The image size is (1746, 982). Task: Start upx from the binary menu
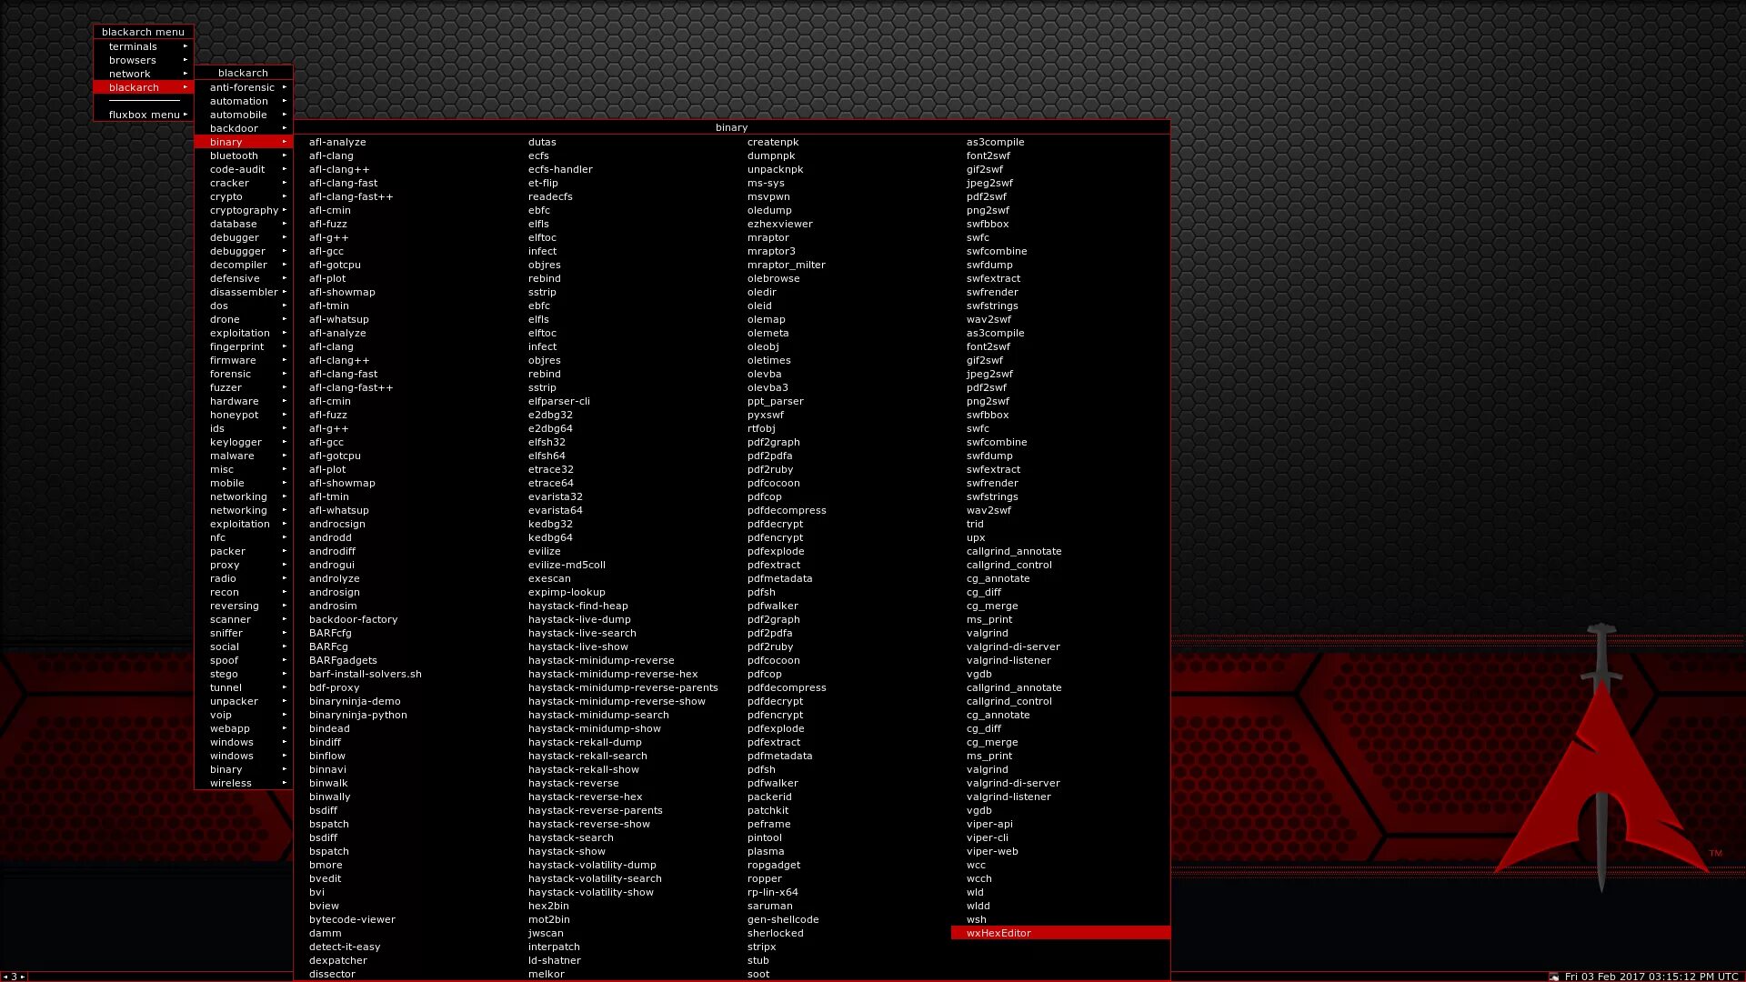(x=976, y=537)
